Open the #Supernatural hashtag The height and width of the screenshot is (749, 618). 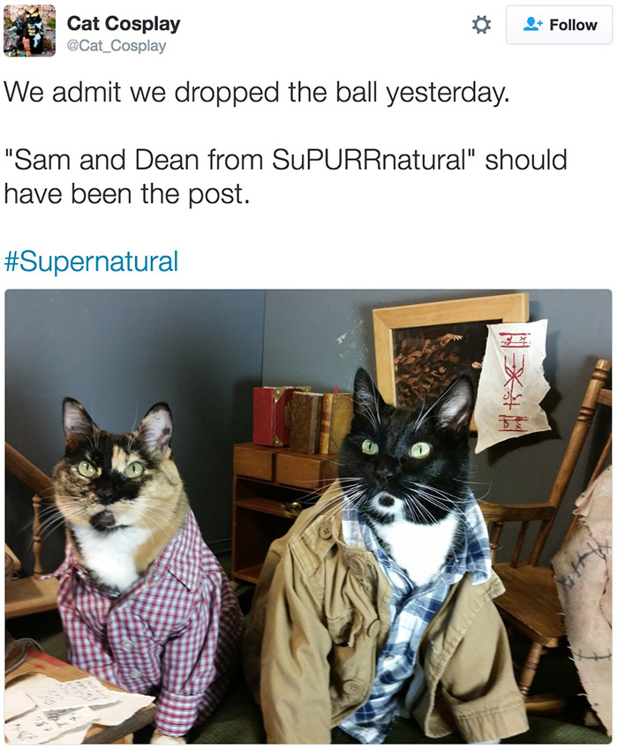click(91, 261)
